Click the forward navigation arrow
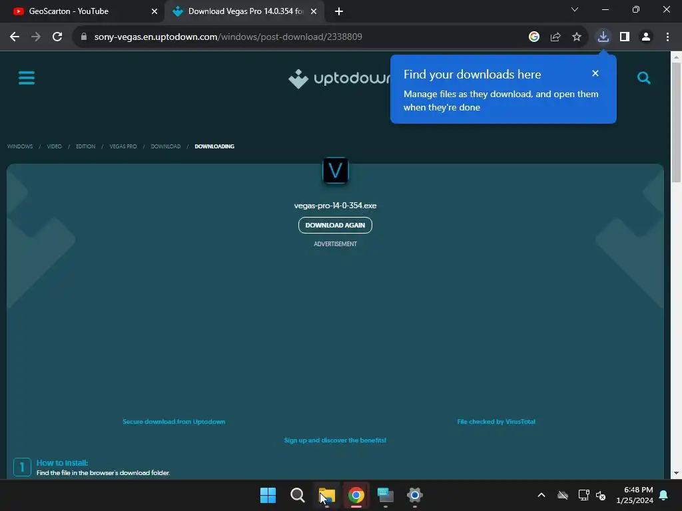This screenshot has width=682, height=511. (36, 37)
